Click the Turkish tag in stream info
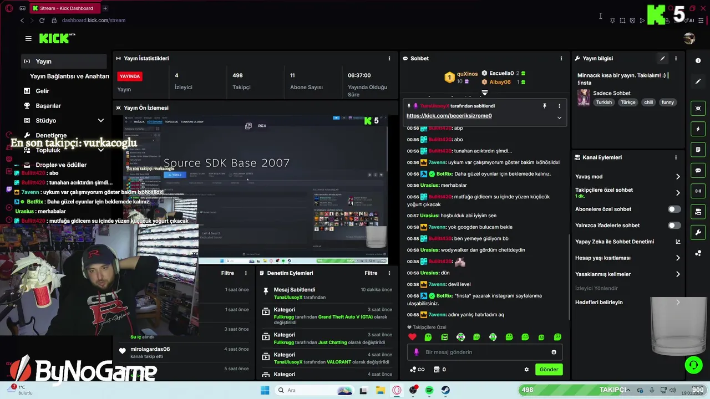710x399 pixels. [603, 103]
